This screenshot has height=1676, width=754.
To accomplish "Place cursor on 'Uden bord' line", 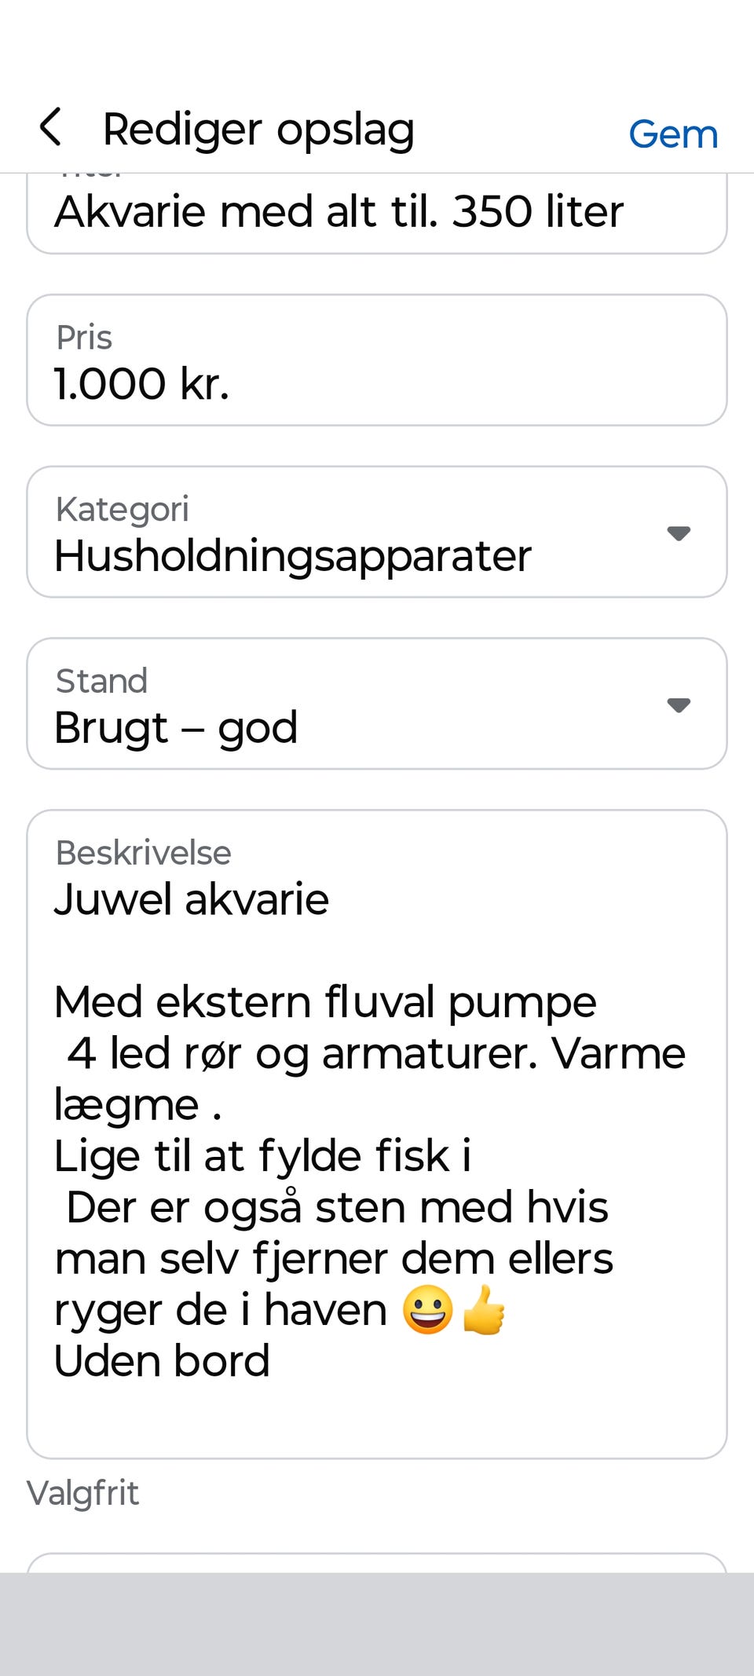I will tap(162, 1361).
